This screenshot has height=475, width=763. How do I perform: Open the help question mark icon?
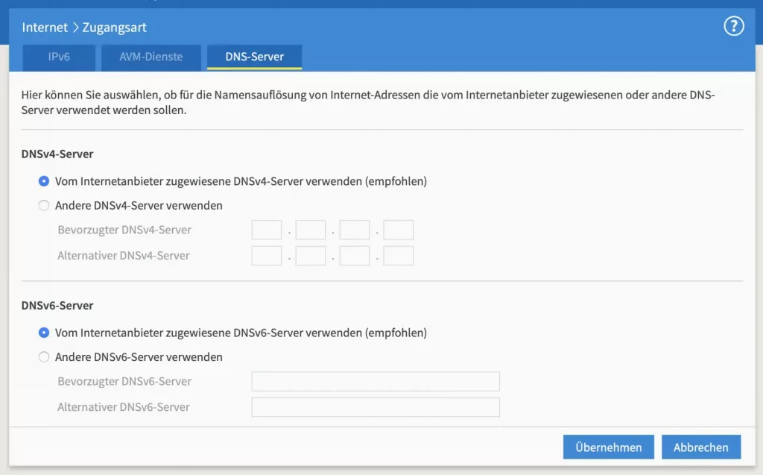coord(734,27)
